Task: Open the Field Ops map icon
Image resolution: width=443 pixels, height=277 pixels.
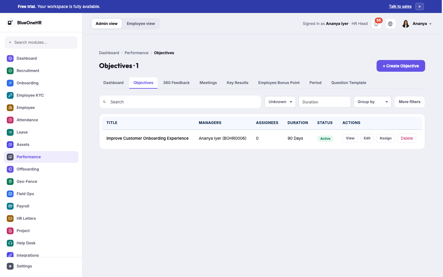Action: (10, 194)
